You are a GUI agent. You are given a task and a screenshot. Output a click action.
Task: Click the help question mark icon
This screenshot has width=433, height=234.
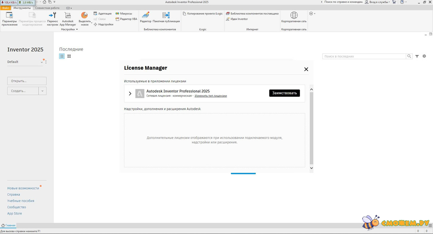point(402,2)
